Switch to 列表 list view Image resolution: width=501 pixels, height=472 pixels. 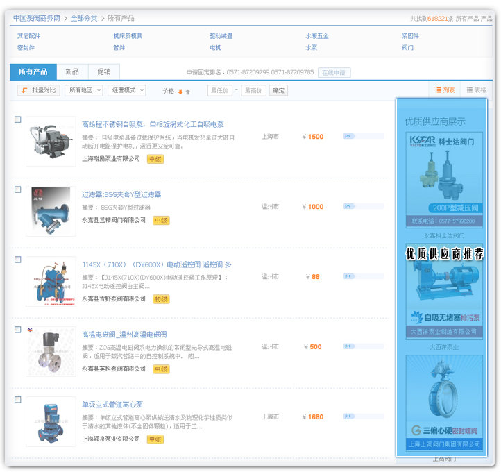[444, 90]
